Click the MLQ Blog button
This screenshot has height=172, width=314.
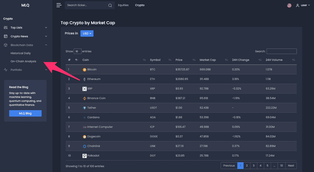tap(25, 113)
